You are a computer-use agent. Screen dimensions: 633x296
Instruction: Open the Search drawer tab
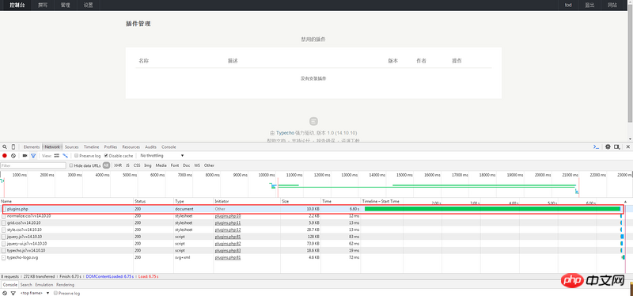26,285
